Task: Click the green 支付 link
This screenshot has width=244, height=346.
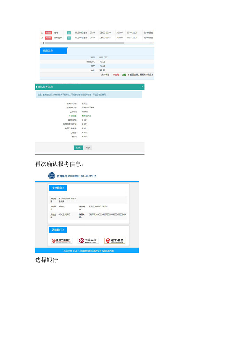Action: pyautogui.click(x=124, y=75)
